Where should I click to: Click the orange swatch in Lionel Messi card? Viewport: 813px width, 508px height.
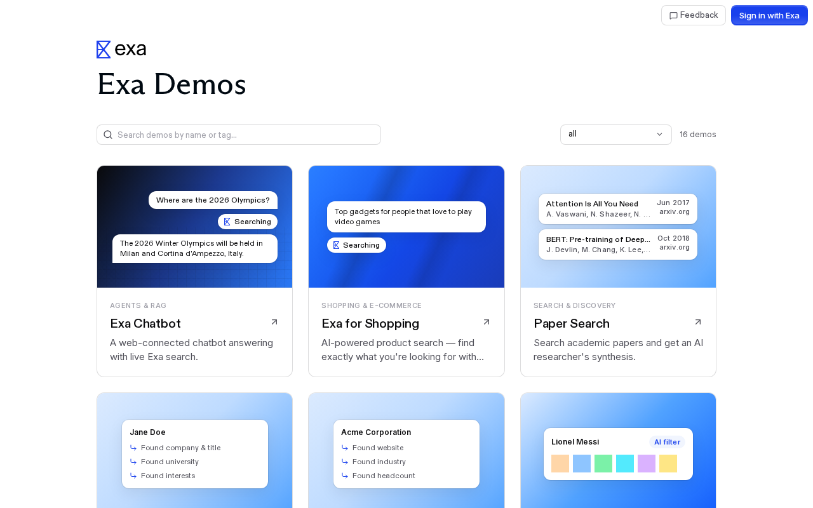point(560,464)
